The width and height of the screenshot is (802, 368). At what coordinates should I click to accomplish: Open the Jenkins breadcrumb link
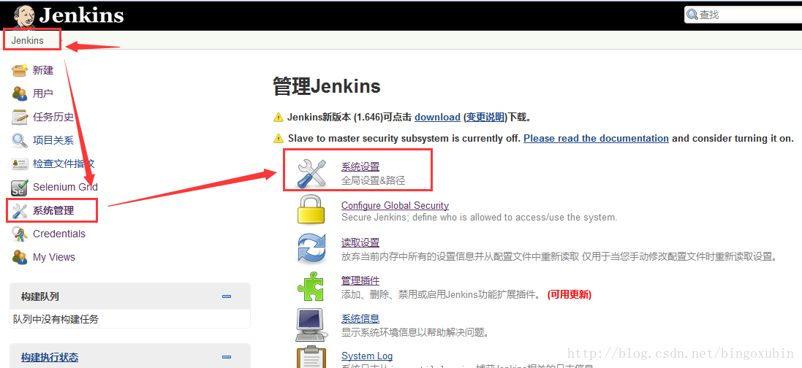click(28, 40)
